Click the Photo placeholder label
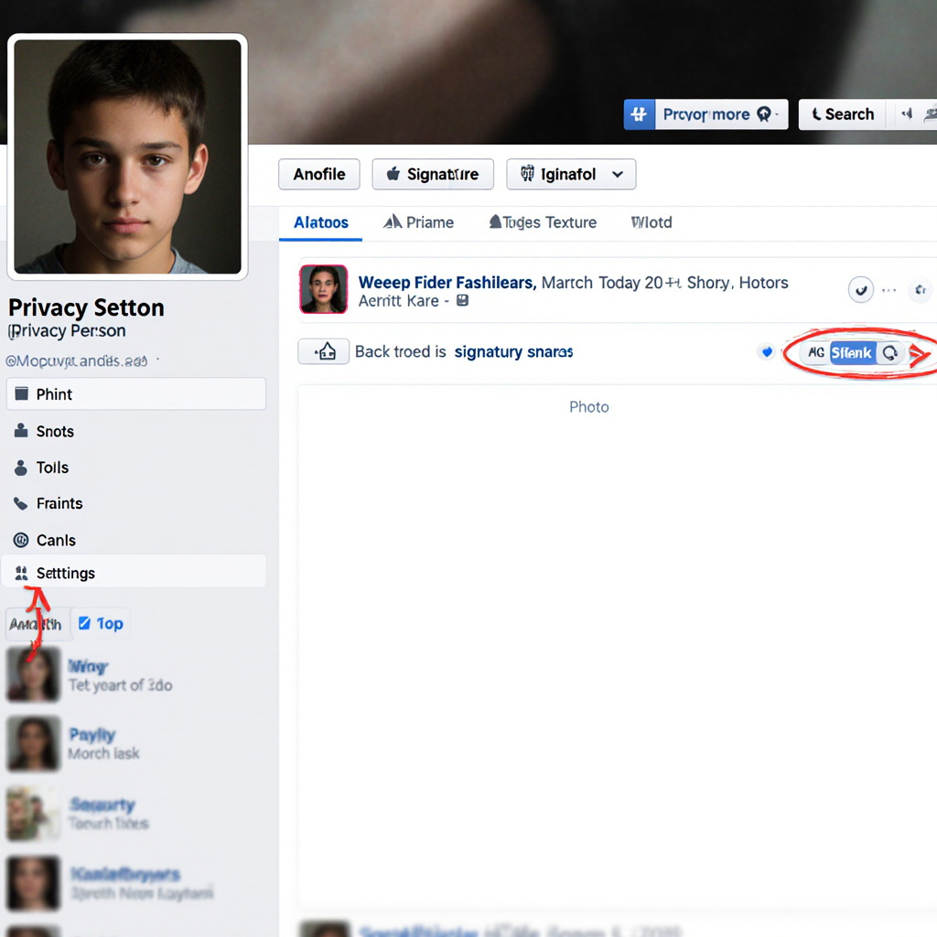The width and height of the screenshot is (937, 937). tap(588, 407)
